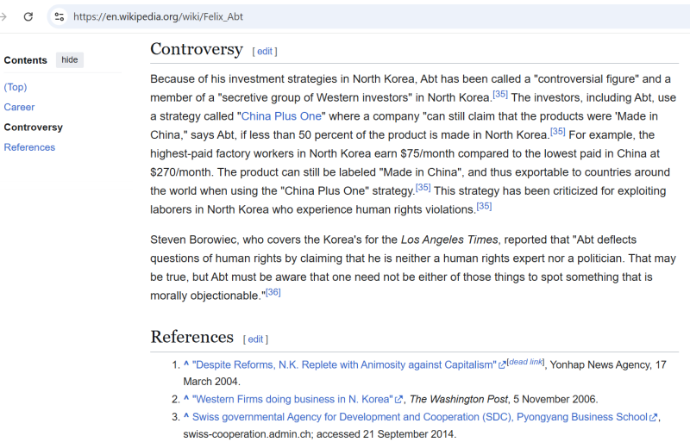The width and height of the screenshot is (690, 442).
Task: Edit the Controversy section
Action: (x=264, y=52)
